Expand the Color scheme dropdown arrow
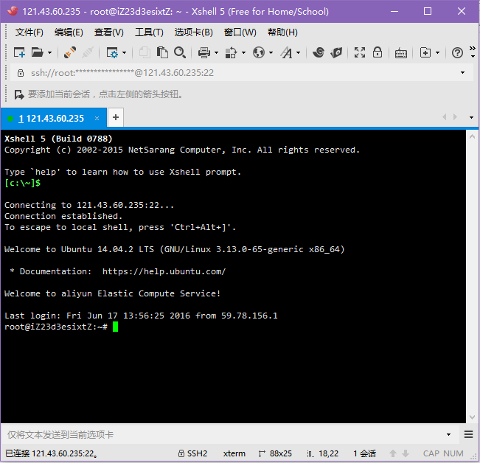 pyautogui.click(x=243, y=53)
